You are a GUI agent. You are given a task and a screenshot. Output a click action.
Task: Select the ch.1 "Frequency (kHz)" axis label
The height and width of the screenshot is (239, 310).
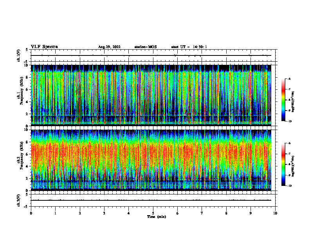pos(22,91)
